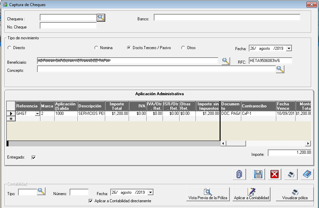Open the Beneficiario lookup magnifier

[x=226, y=61]
